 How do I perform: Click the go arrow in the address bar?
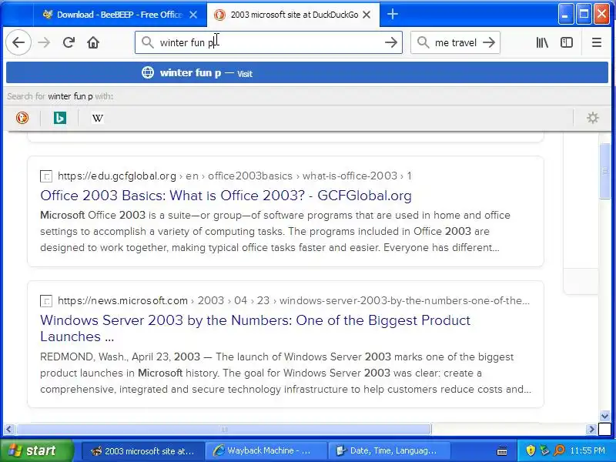point(390,42)
